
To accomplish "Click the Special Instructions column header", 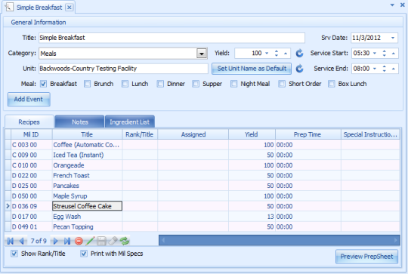I will [370, 134].
